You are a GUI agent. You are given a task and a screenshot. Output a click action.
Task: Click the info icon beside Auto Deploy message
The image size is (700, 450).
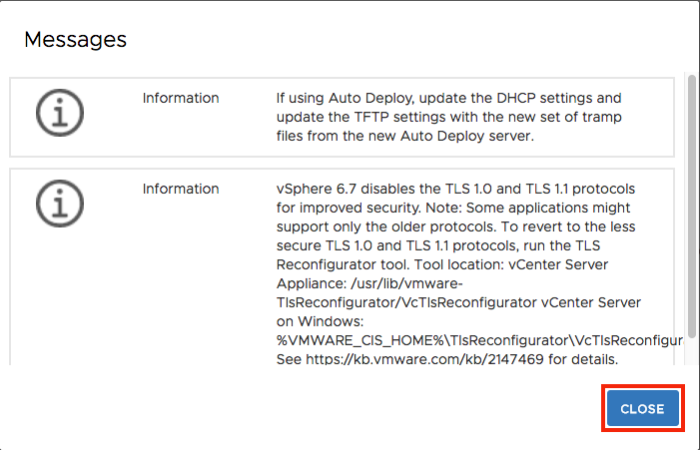(x=60, y=113)
